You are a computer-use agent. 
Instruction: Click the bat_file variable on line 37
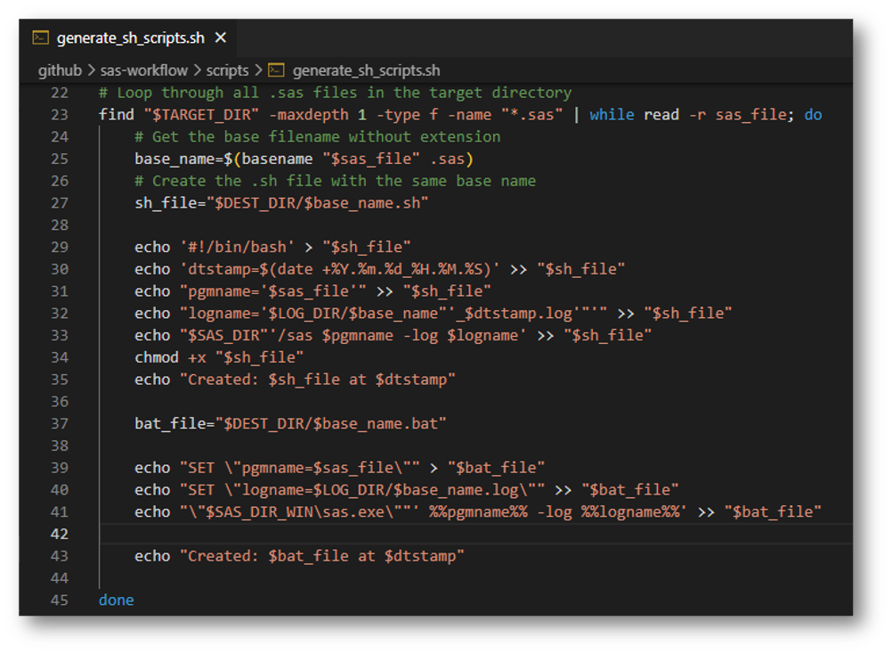pos(170,423)
